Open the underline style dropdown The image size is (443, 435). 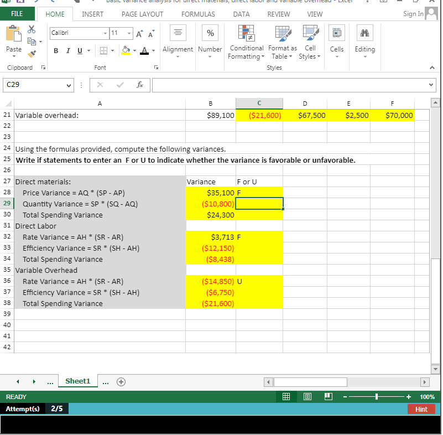click(88, 51)
